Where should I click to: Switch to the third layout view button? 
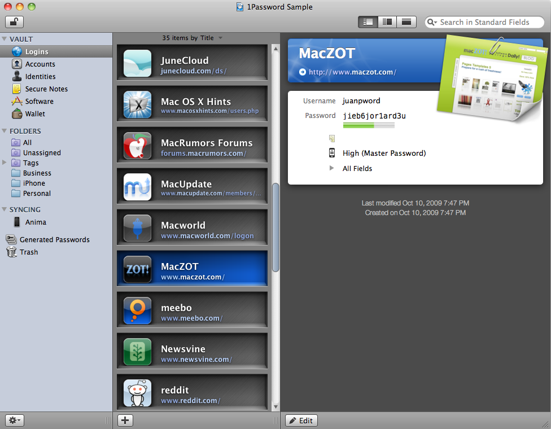tap(406, 22)
